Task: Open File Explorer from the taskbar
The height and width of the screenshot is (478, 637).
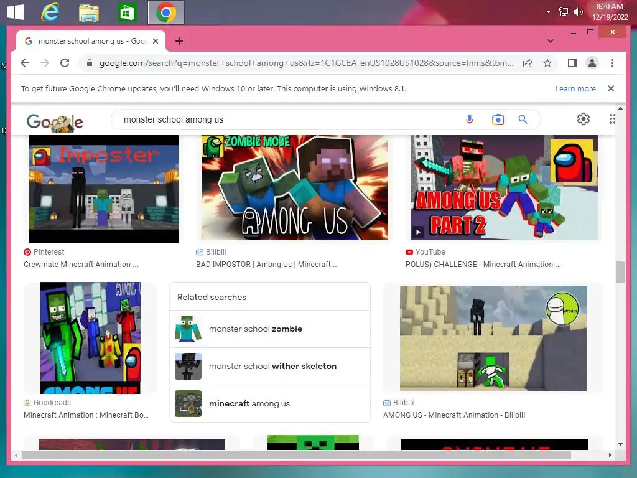Action: (88, 12)
